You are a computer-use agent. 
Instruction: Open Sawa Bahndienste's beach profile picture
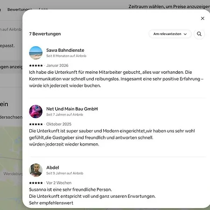[36, 53]
